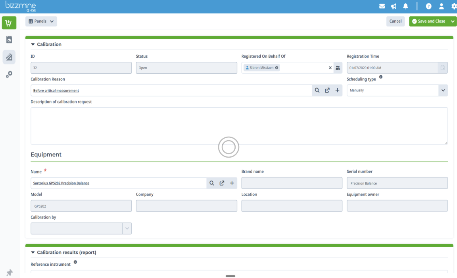This screenshot has height=278, width=457.
Task: Show Scheduling type info icon
Action: point(381,77)
